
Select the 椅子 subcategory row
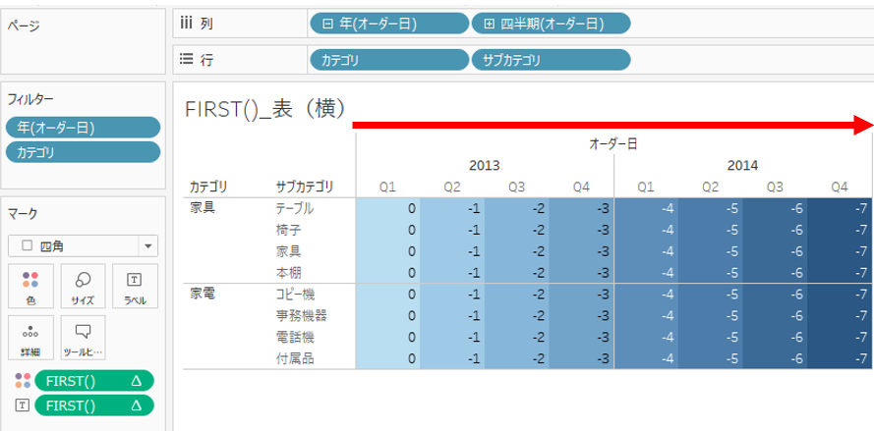288,230
